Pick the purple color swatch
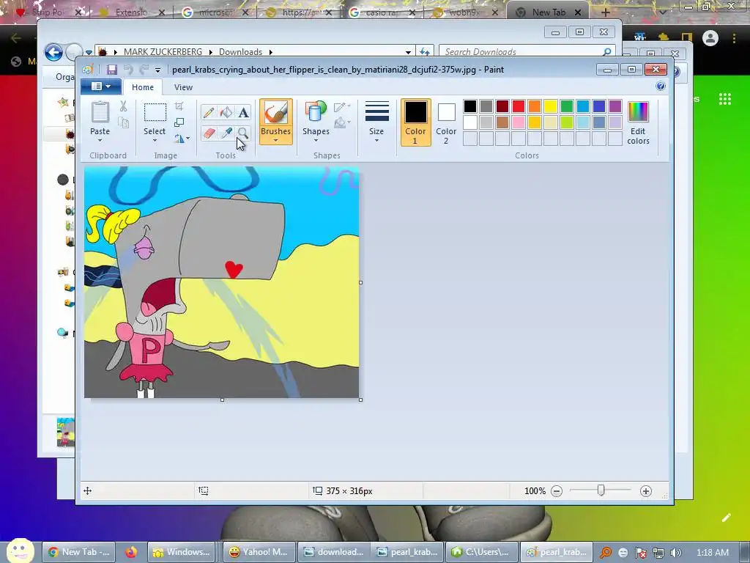Viewport: 750px width, 563px height. coord(615,106)
